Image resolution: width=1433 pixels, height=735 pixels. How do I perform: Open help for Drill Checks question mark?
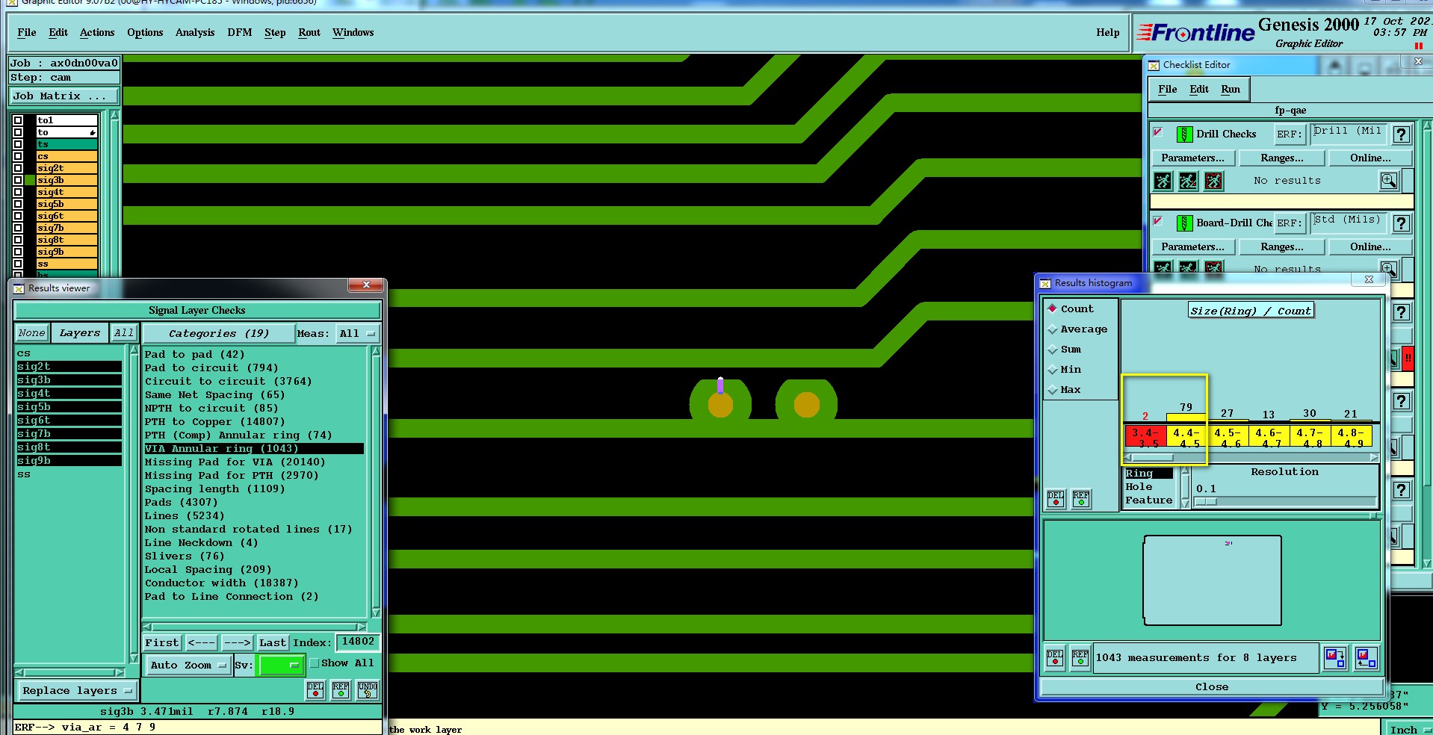point(1402,134)
